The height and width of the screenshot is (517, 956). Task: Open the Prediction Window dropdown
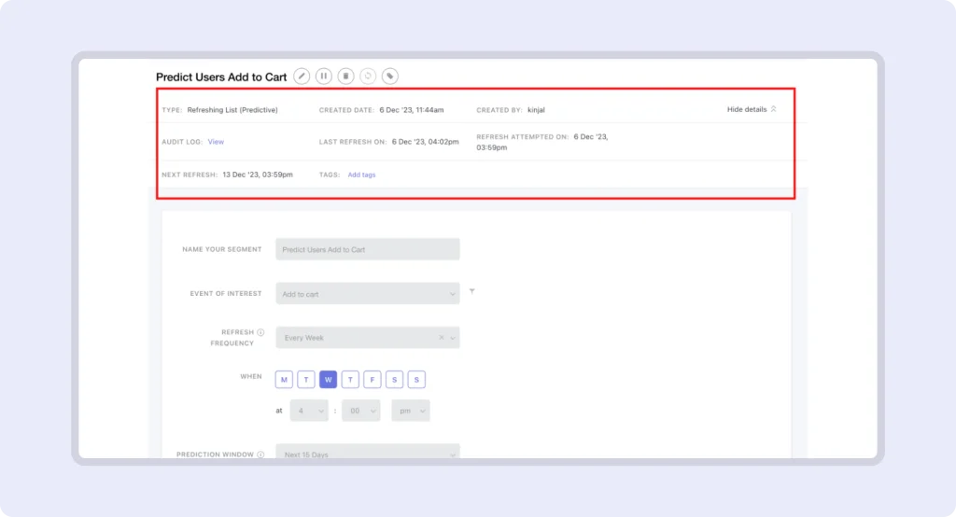tap(367, 454)
